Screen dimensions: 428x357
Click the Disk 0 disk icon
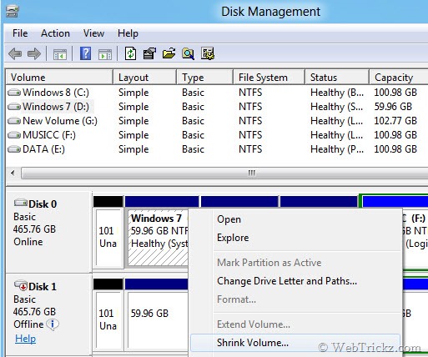21,203
